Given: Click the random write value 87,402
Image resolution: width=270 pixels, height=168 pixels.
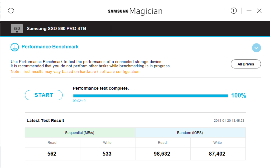Looking at the screenshot, I should click(x=217, y=154).
